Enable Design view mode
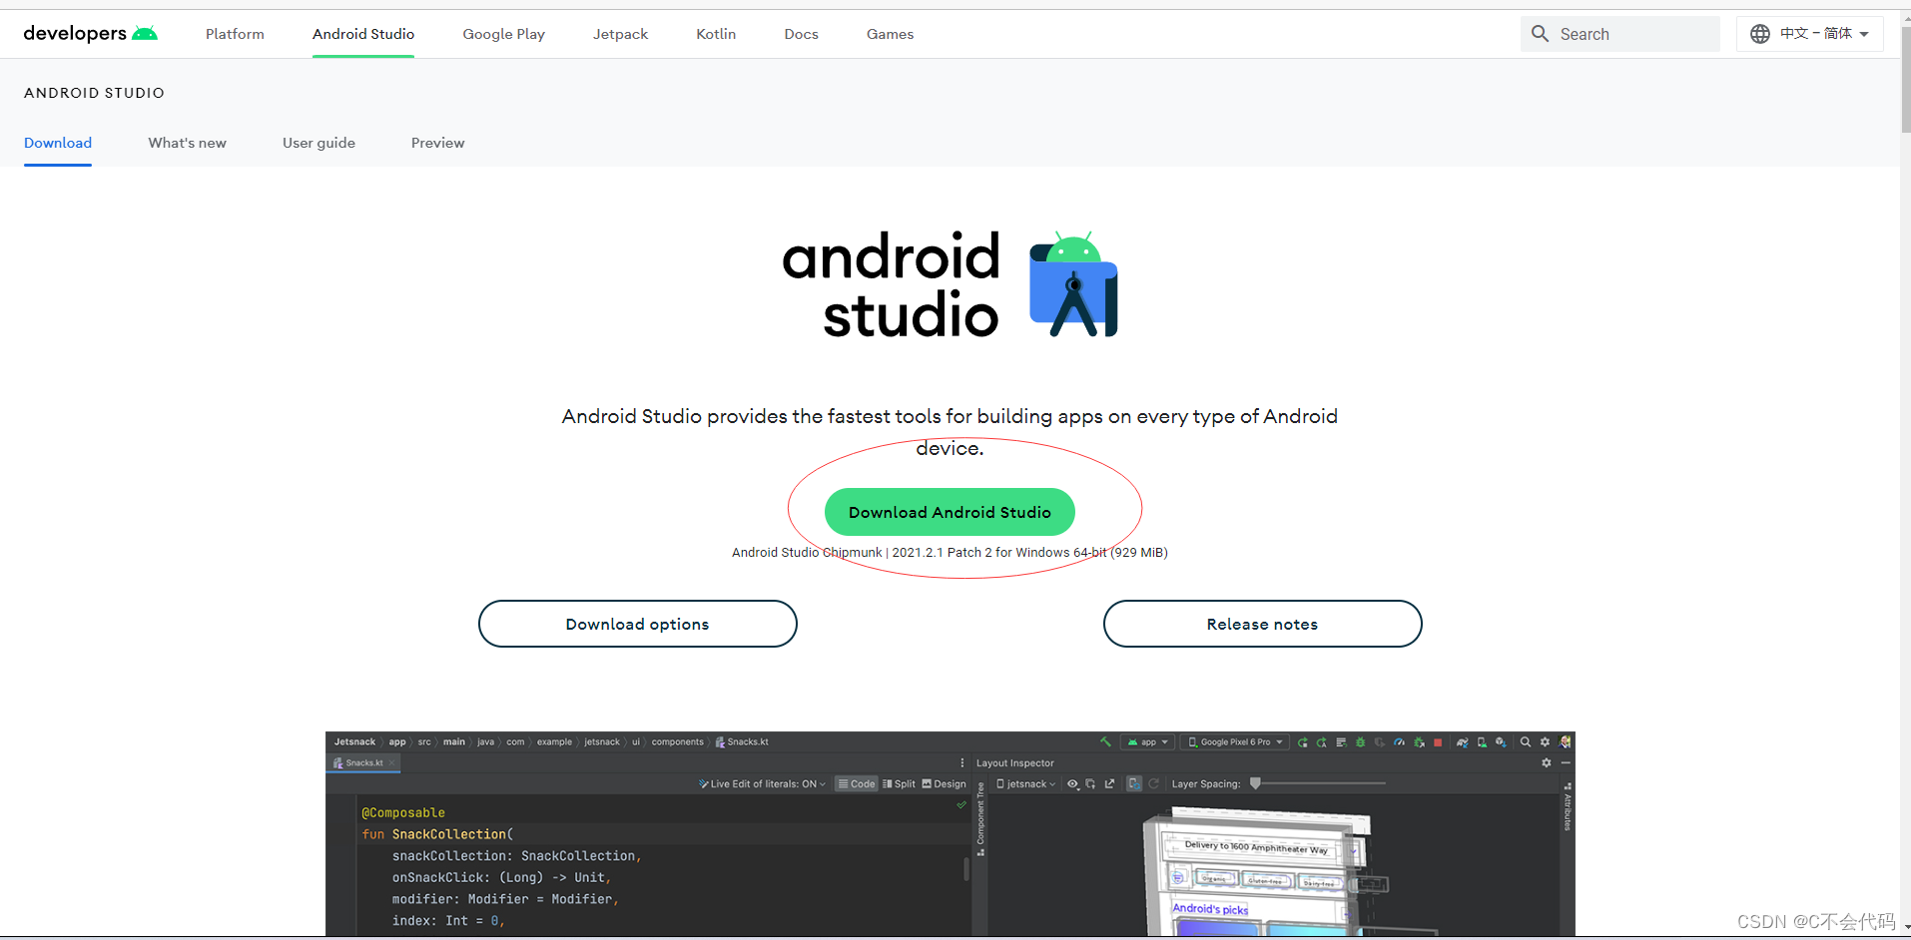 click(x=945, y=784)
